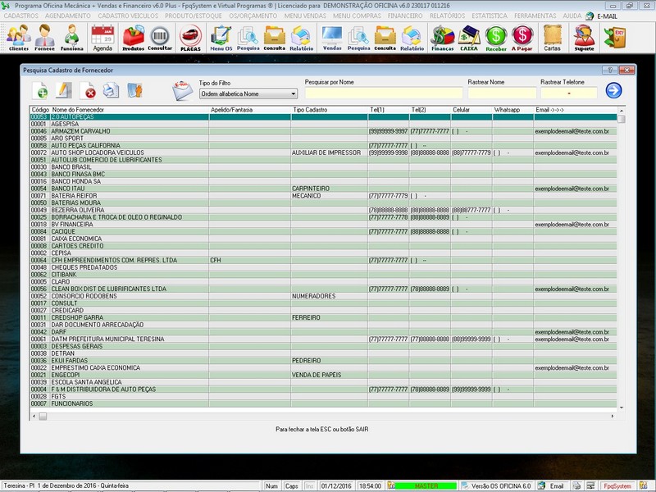The image size is (656, 492).
Task: Click the E-mail envelope icon in dialog
Action: tap(182, 90)
